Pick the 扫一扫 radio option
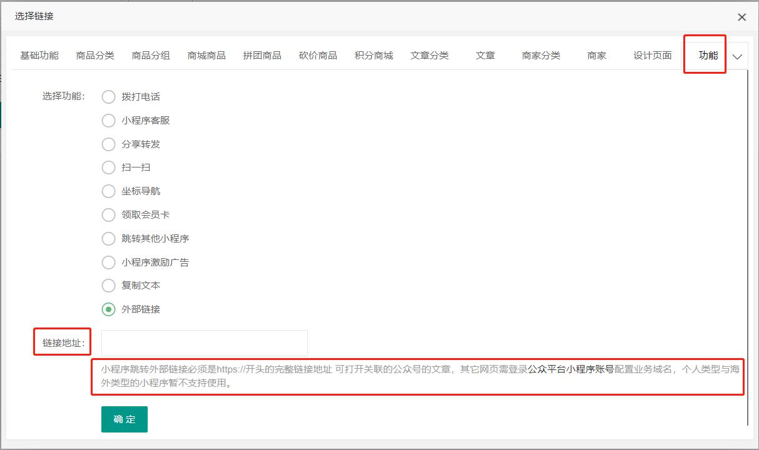Image resolution: width=759 pixels, height=450 pixels. tap(109, 167)
